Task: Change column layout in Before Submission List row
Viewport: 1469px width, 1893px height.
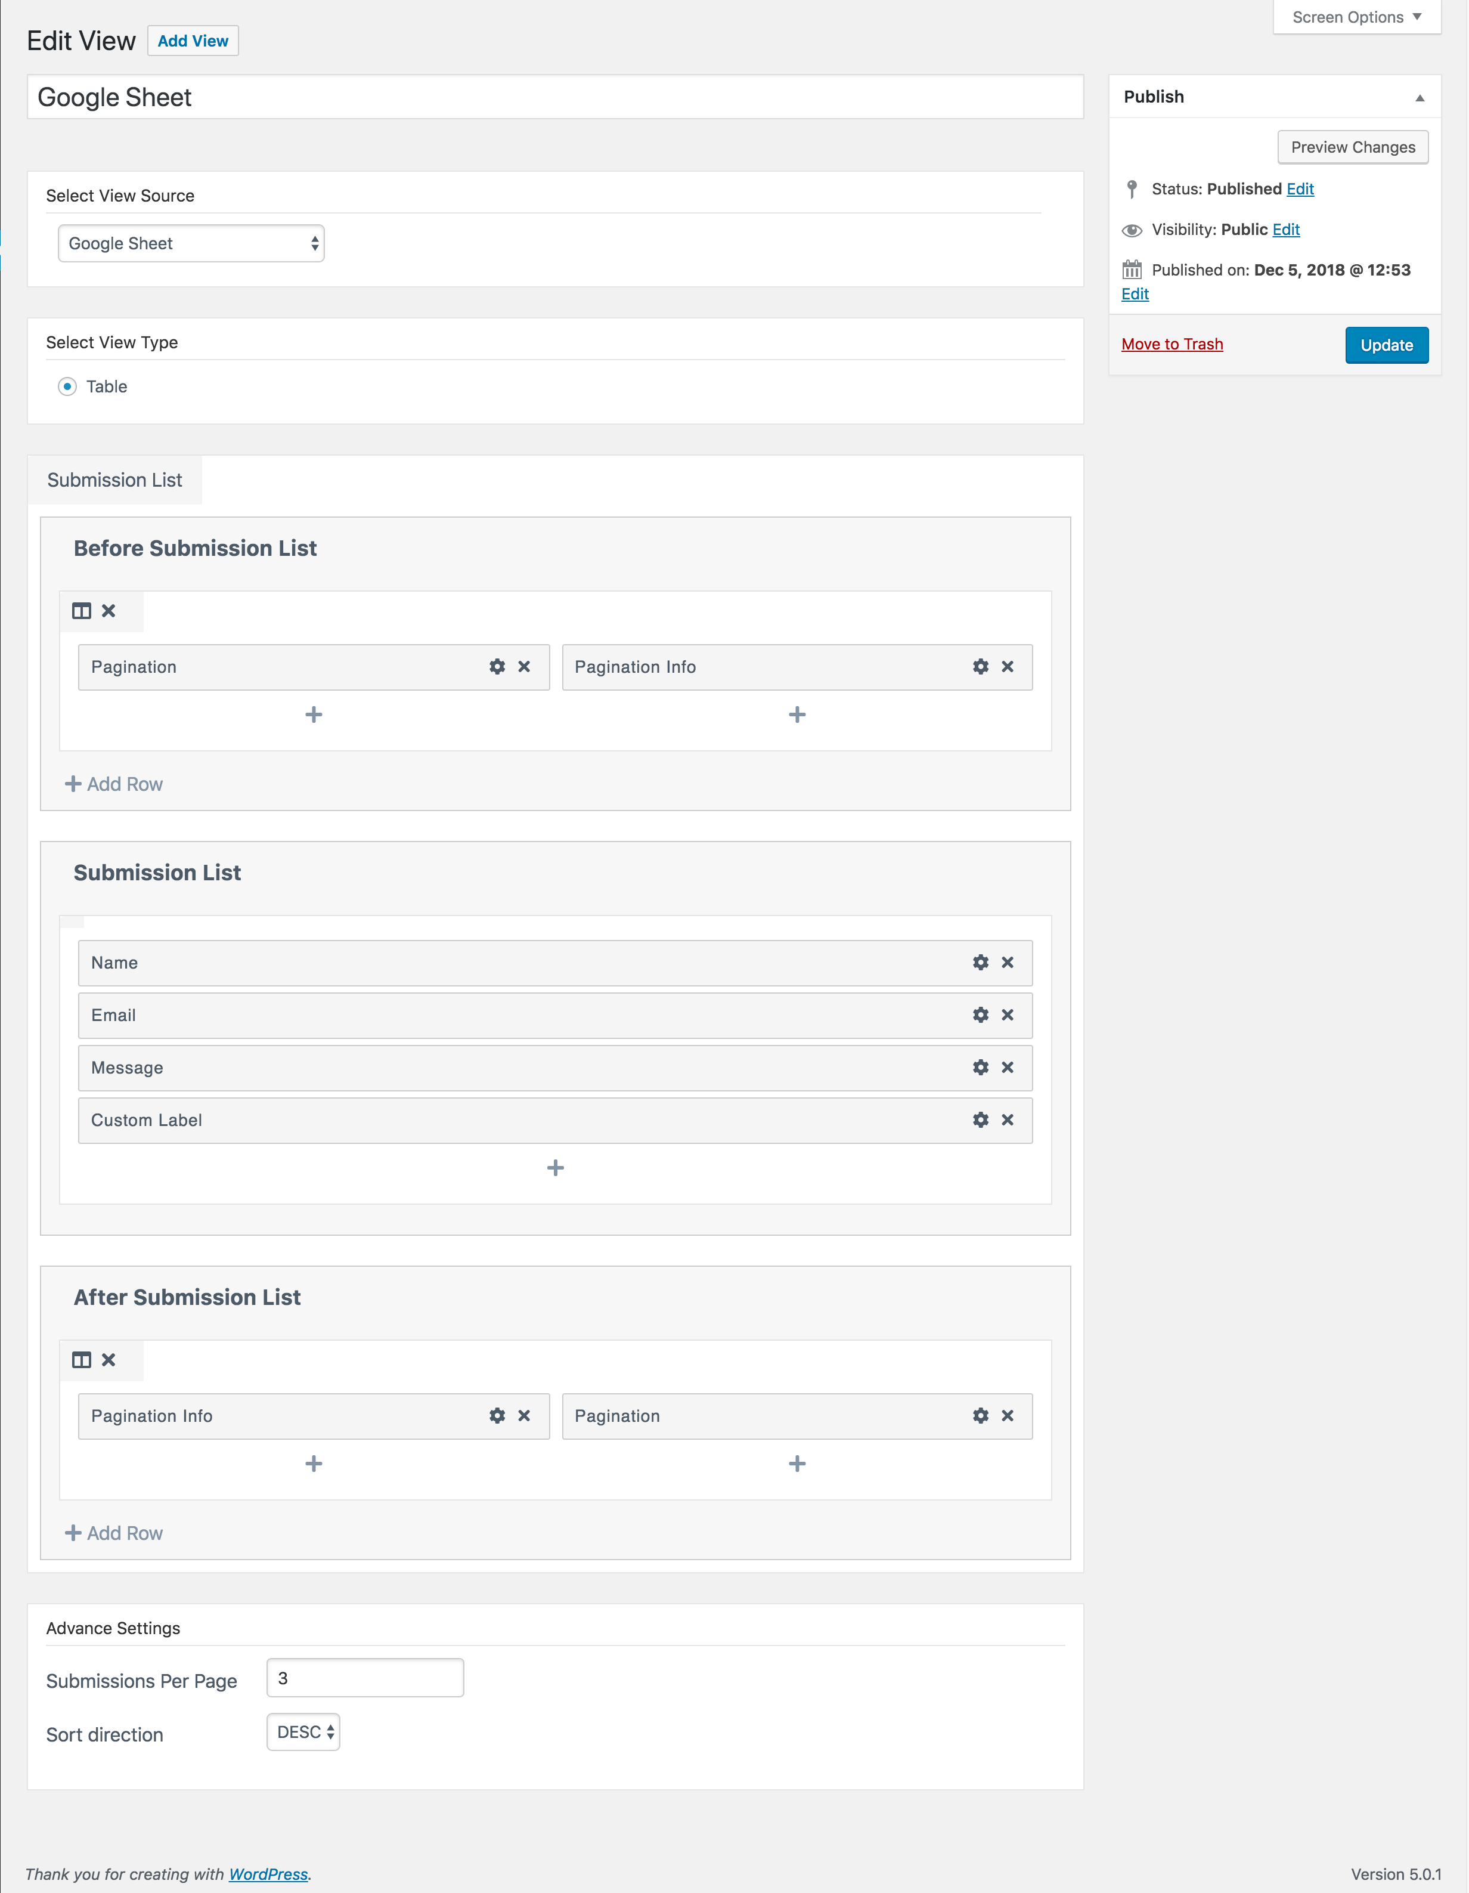Action: (x=82, y=611)
